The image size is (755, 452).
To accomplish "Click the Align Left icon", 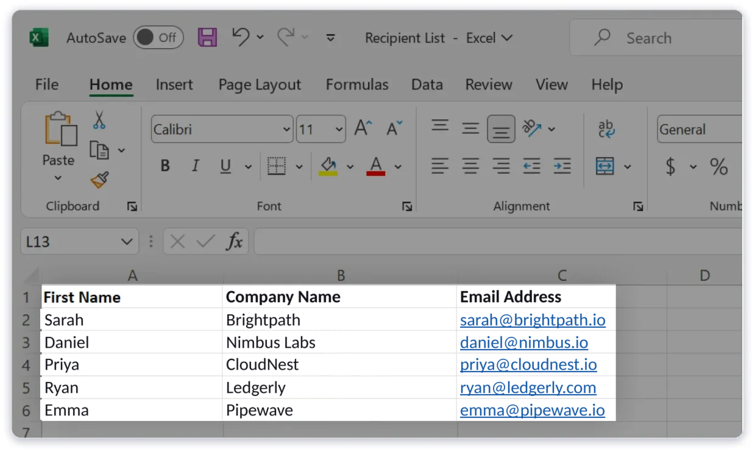I will (x=440, y=166).
